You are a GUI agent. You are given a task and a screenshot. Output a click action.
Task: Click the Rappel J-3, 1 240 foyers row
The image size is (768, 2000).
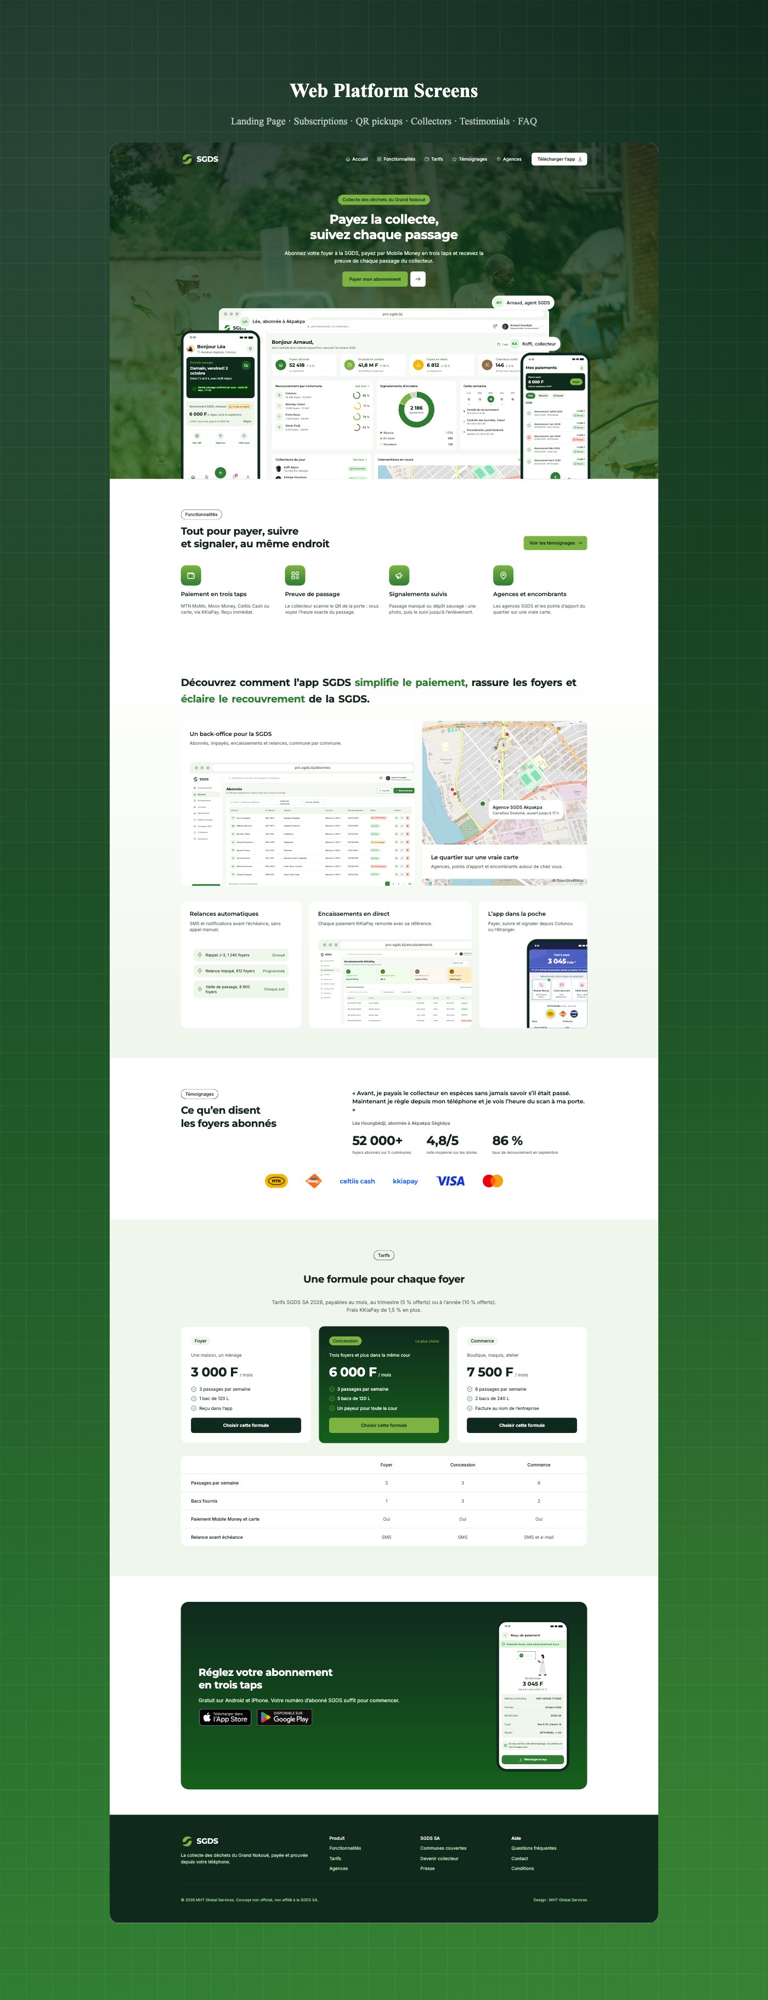point(241,955)
